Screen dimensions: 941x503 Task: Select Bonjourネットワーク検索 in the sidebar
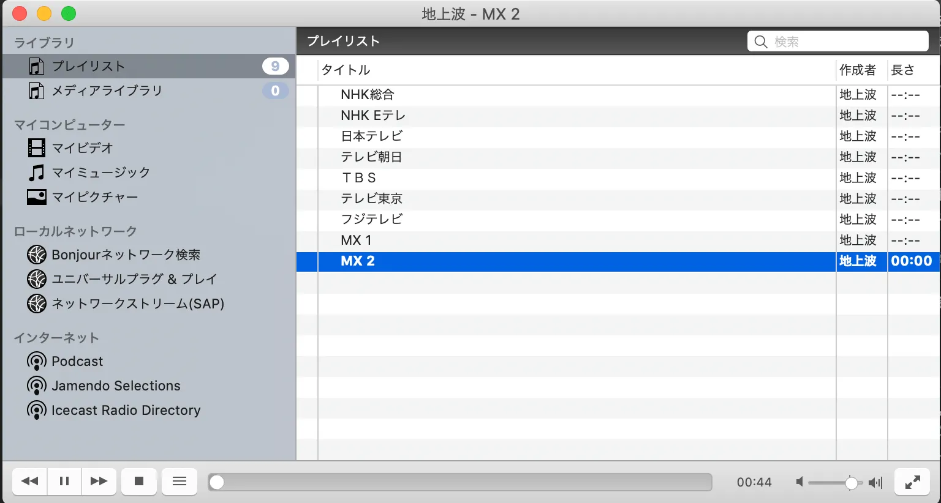[126, 255]
